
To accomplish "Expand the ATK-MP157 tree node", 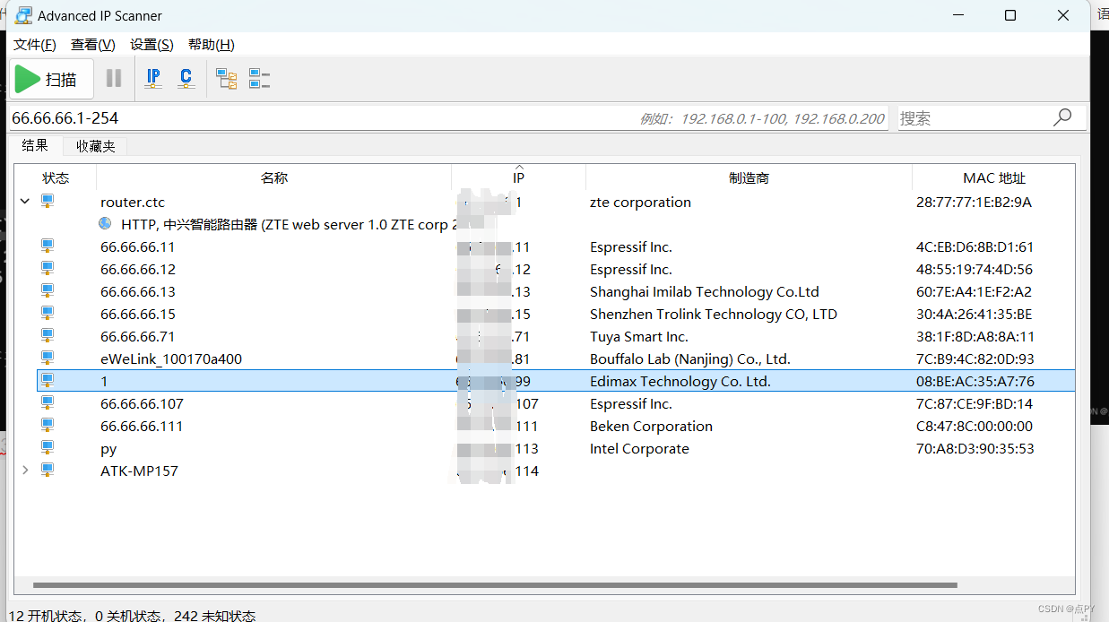I will (x=25, y=471).
